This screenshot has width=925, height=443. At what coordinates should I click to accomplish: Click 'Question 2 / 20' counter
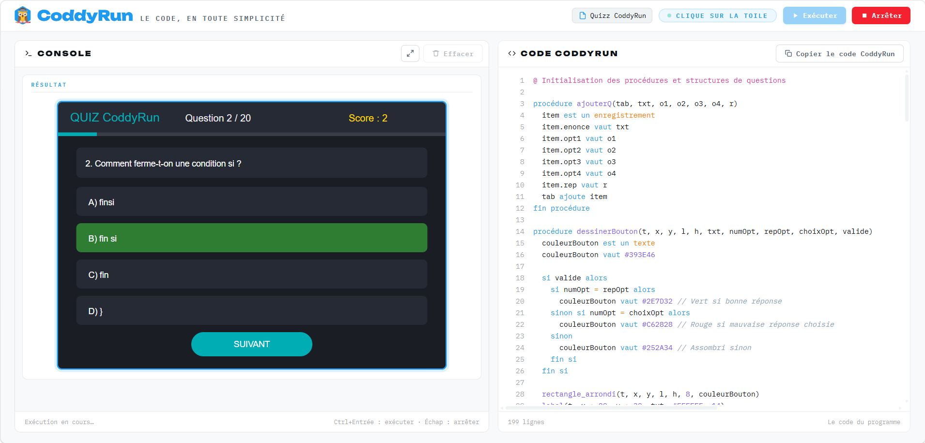[218, 118]
